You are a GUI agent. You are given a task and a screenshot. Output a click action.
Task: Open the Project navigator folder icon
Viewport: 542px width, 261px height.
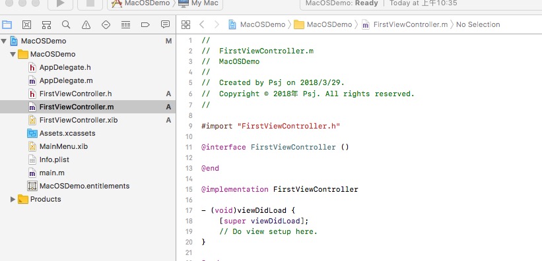point(7,24)
